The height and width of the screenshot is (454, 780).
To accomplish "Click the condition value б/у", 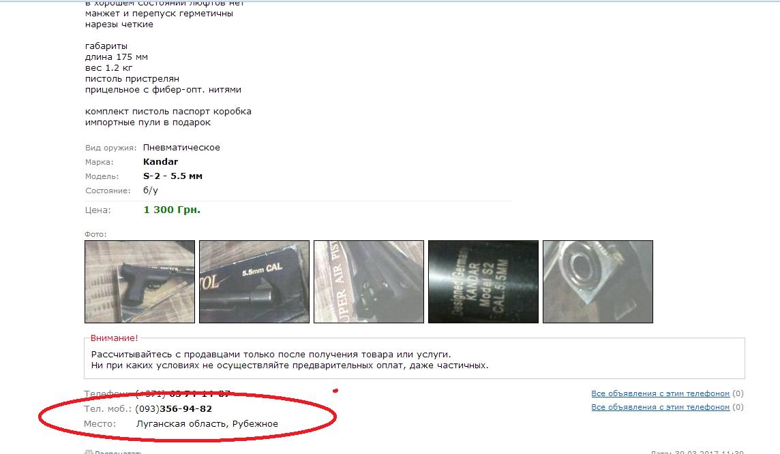I will (150, 190).
